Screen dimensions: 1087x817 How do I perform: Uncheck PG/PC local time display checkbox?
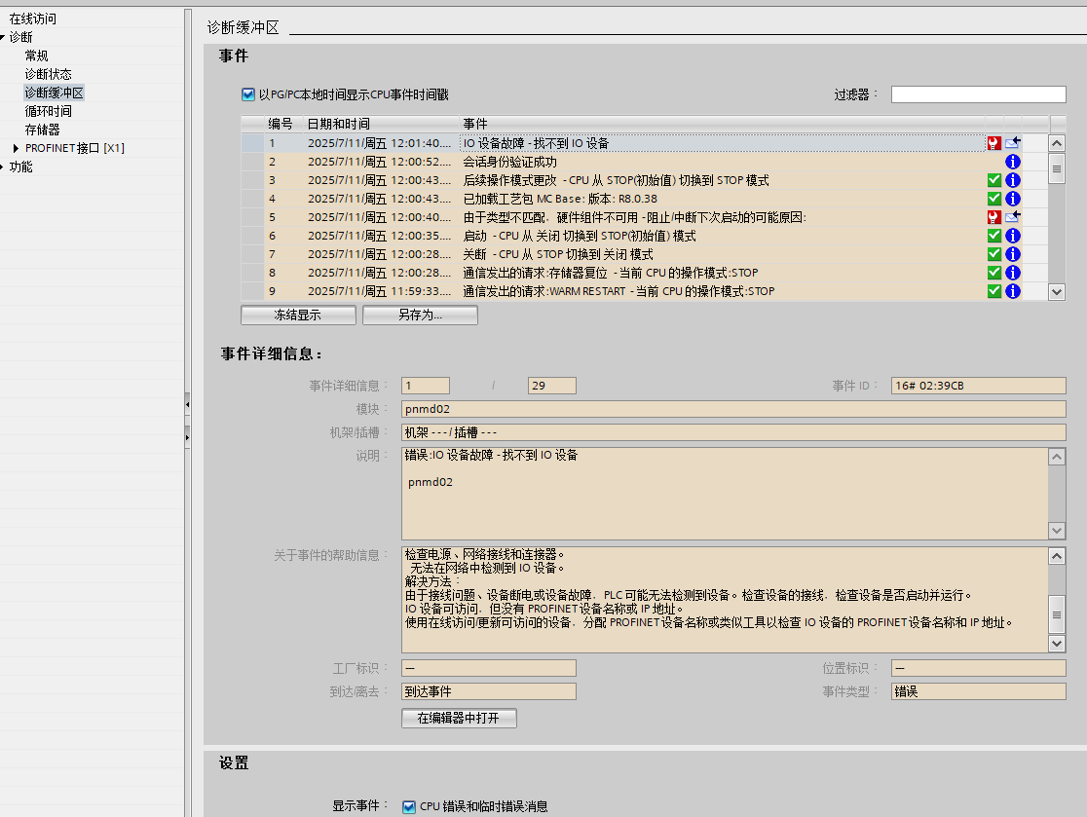248,94
